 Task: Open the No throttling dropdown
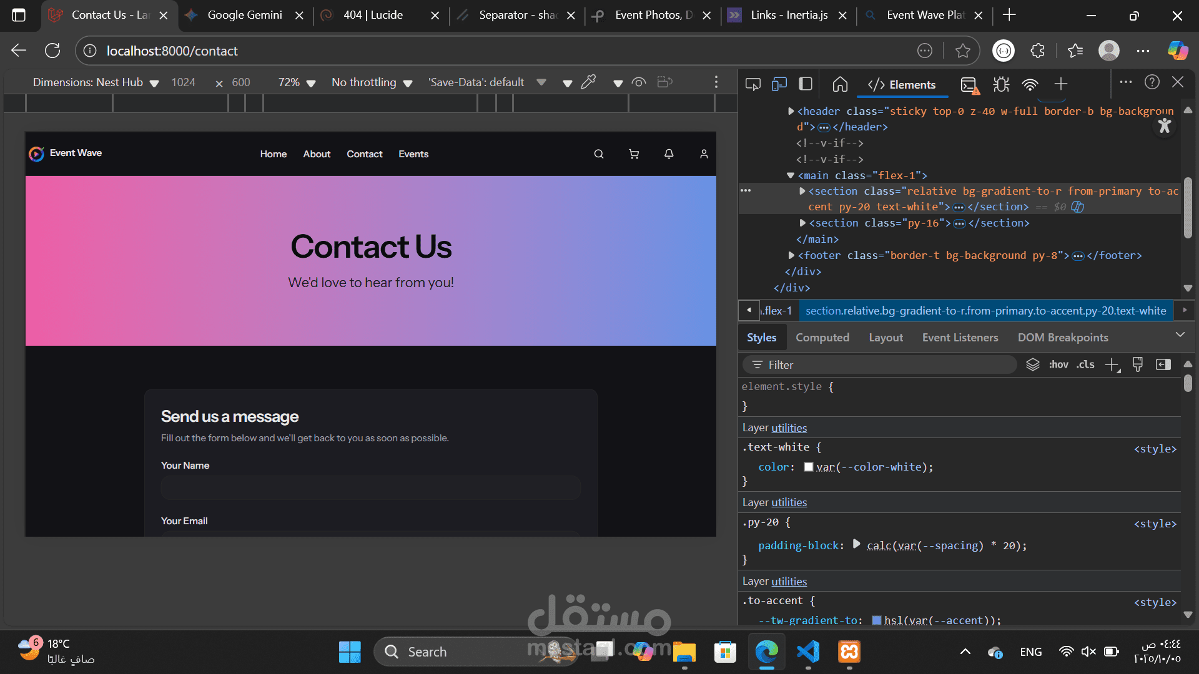(x=372, y=82)
